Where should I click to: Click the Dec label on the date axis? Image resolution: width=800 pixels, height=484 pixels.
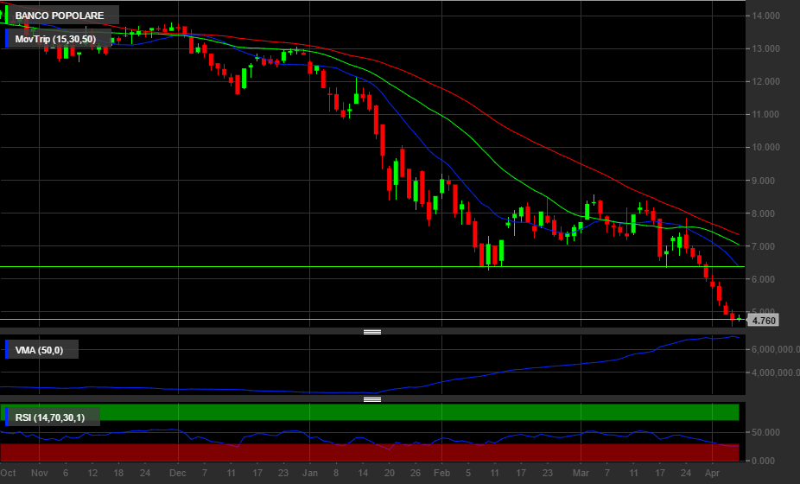[x=177, y=474]
